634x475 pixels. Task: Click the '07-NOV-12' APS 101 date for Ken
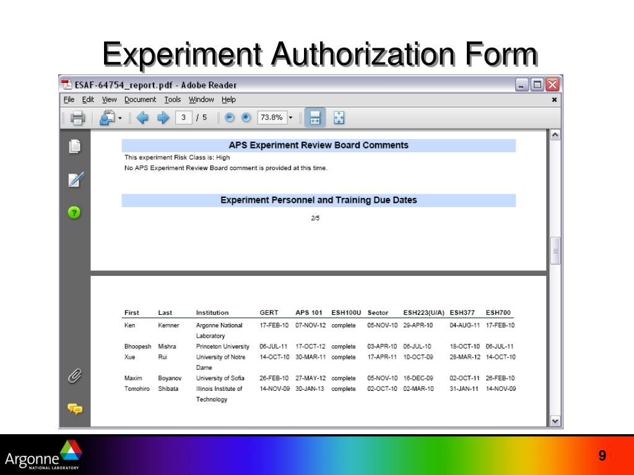pyautogui.click(x=311, y=325)
